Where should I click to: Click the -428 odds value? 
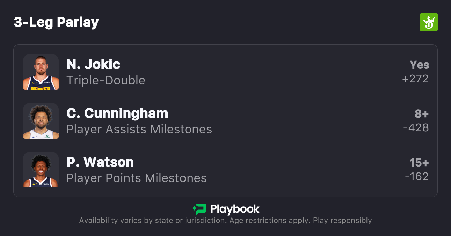416,128
